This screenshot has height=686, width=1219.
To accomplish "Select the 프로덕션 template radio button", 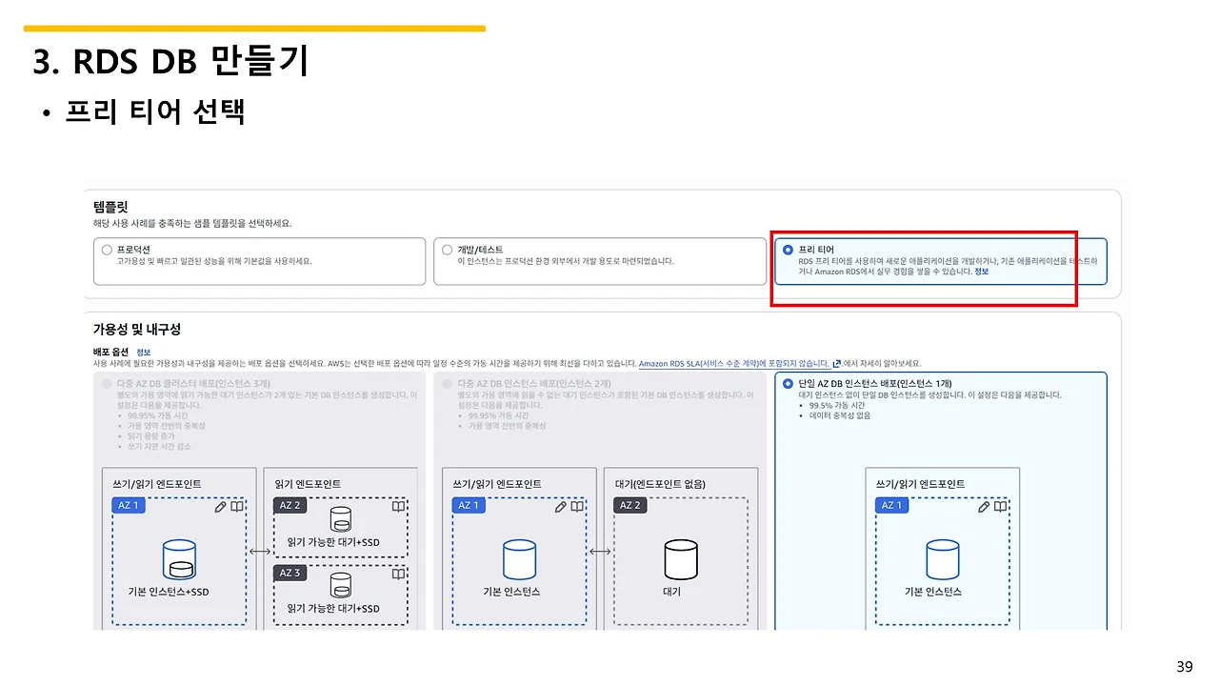I will coord(107,250).
